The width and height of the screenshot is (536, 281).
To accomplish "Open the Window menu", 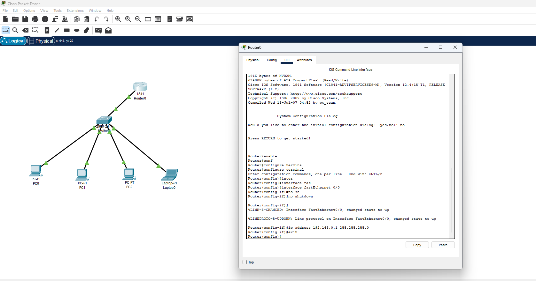I will click(95, 11).
